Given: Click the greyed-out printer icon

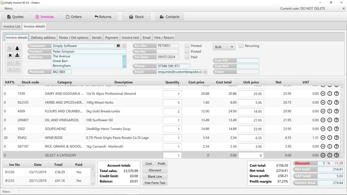Looking at the screenshot, I should tap(10, 62).
